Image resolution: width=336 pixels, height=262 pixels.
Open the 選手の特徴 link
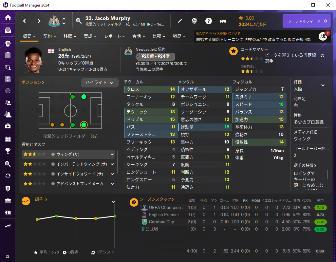tap(305, 165)
